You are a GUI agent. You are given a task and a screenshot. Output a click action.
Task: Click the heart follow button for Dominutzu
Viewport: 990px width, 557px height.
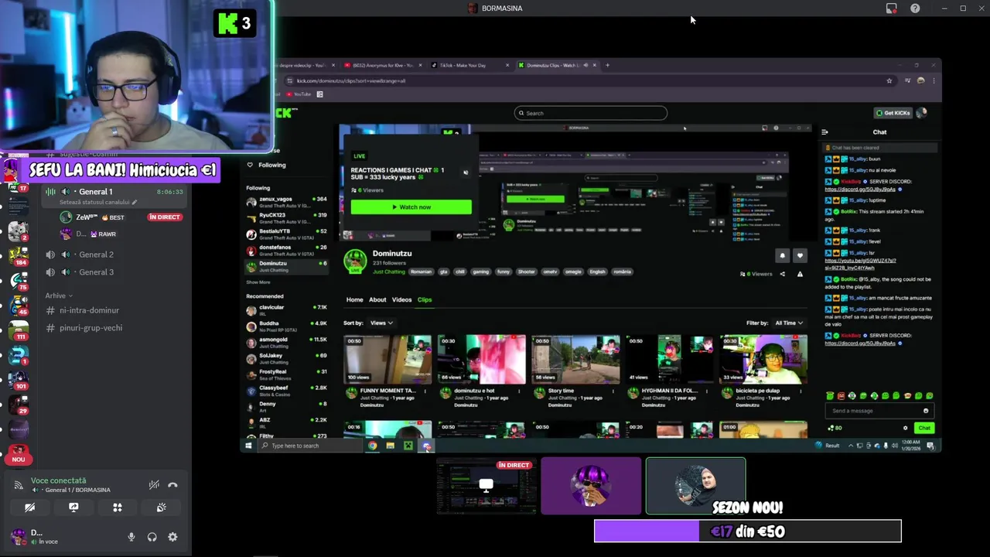coord(800,255)
